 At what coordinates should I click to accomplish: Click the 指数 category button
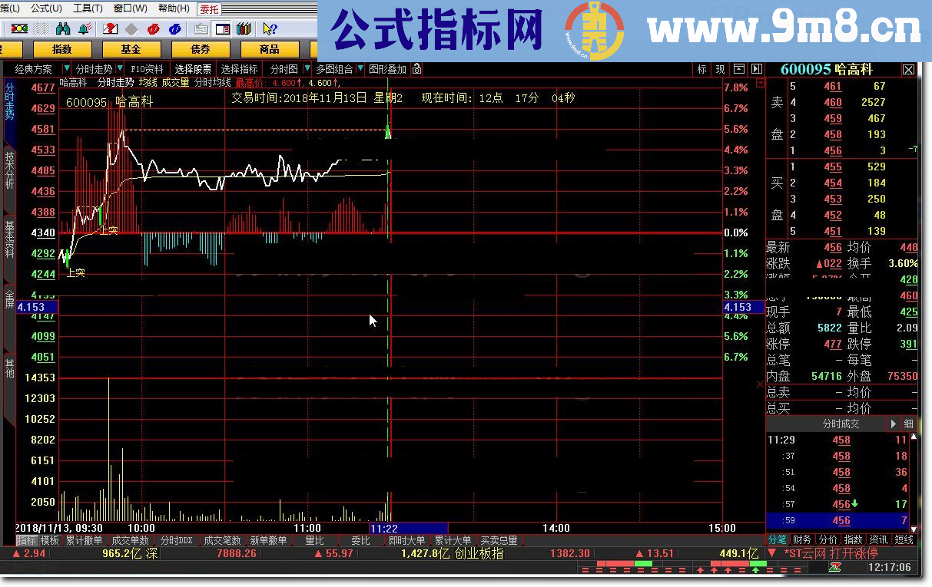[x=62, y=49]
